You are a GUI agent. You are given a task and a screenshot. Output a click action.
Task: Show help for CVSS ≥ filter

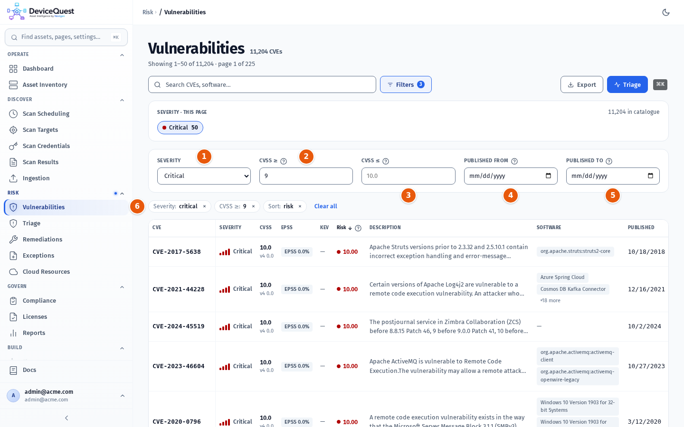click(284, 161)
